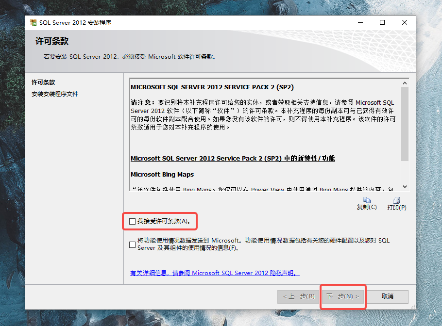Viewport: 442px width, 326px height.
Task: Click the license text scrollbar down arrow
Action: click(x=405, y=187)
